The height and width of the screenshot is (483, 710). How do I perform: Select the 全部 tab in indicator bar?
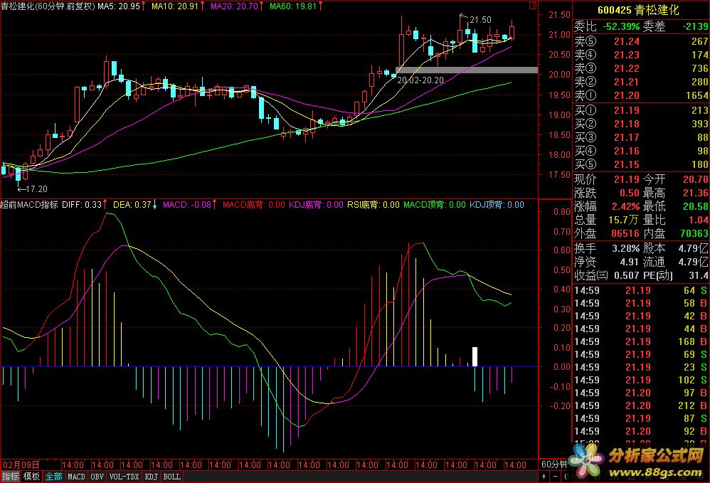click(x=53, y=476)
